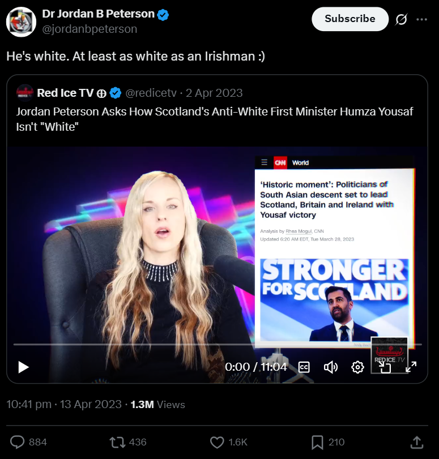Expand the video to fullscreen
Image resolution: width=439 pixels, height=459 pixels.
pos(411,367)
